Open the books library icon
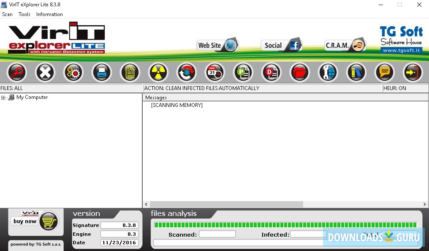The image size is (429, 251). [356, 73]
